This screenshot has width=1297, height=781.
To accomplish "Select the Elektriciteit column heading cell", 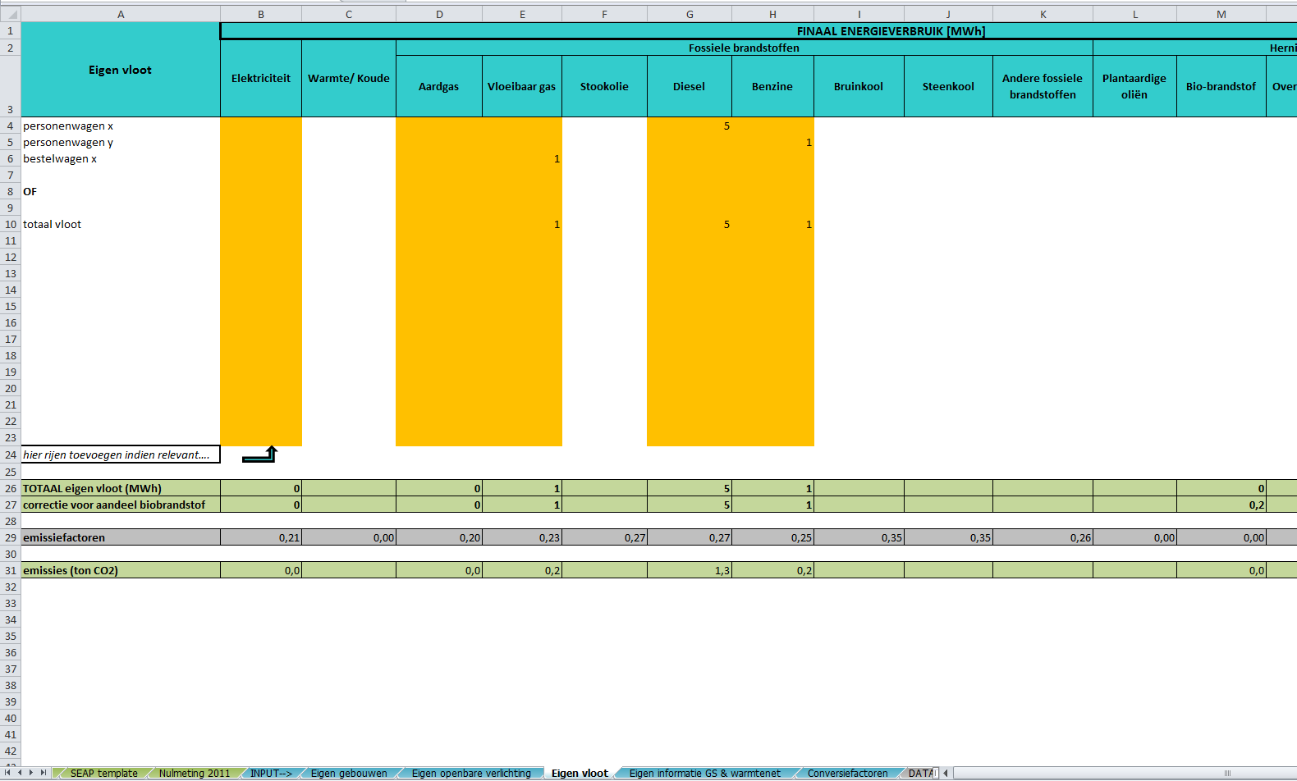I will point(261,78).
